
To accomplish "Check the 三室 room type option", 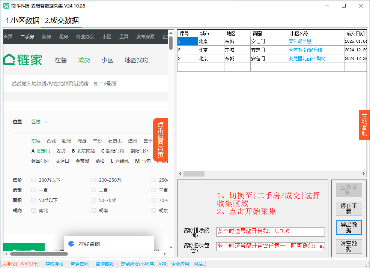I will click(154, 190).
